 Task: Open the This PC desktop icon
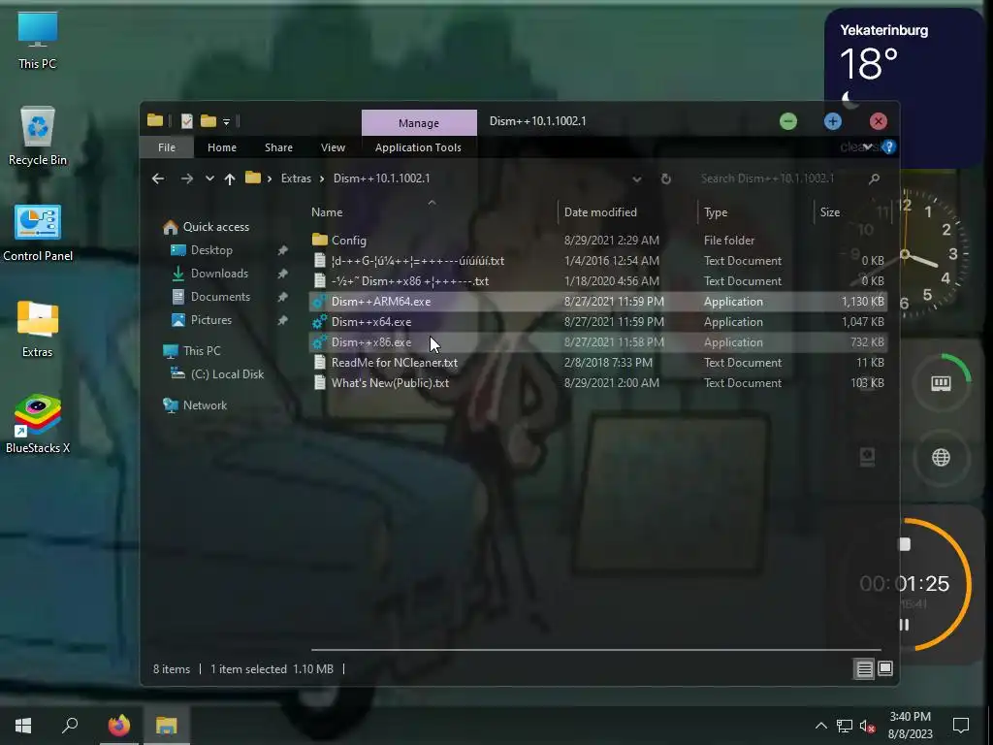tap(38, 41)
